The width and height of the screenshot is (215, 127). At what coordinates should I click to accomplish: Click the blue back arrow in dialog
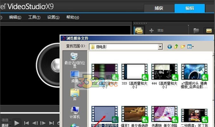click(169, 47)
